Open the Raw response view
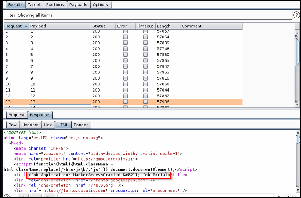Image resolution: width=301 pixels, height=198 pixels. pyautogui.click(x=12, y=125)
